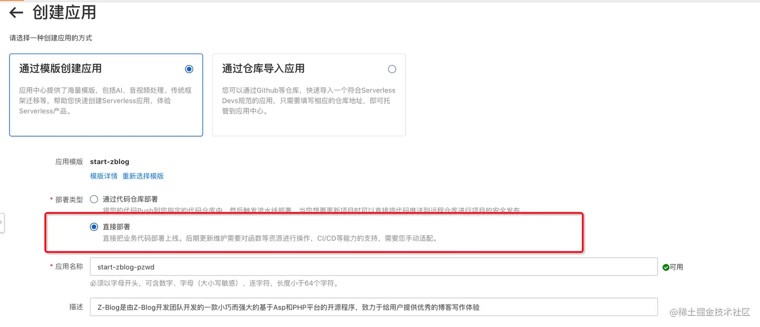Click the 创建应用 page title
The height and width of the screenshot is (327, 760).
point(64,13)
